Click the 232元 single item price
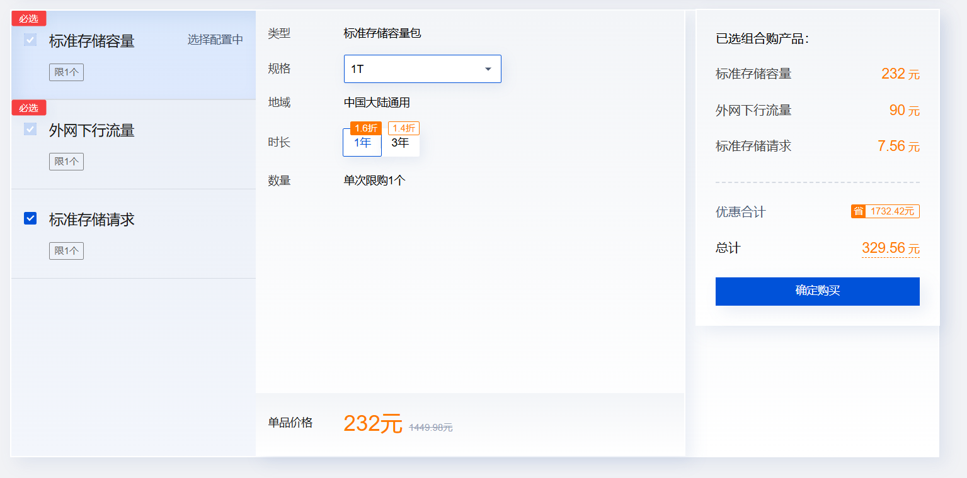The height and width of the screenshot is (478, 967). 372,424
